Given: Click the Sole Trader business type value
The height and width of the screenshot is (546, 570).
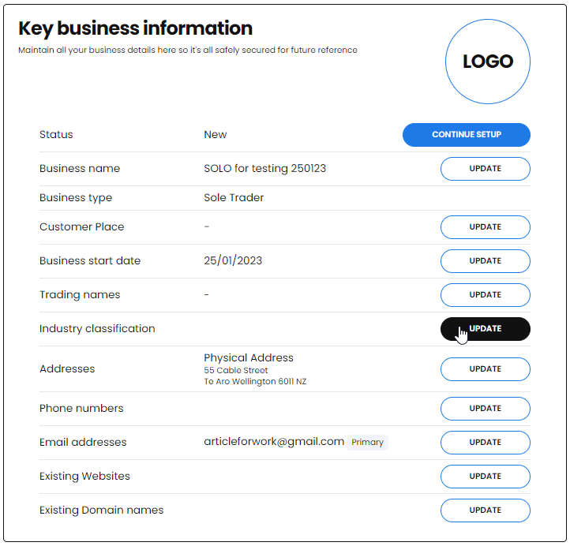Looking at the screenshot, I should pyautogui.click(x=234, y=197).
